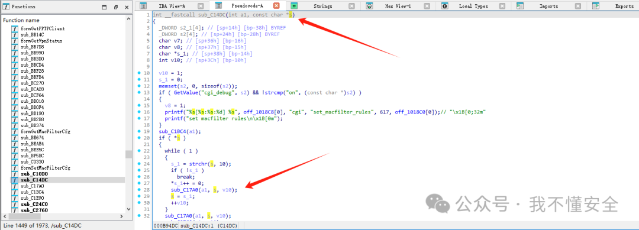Switch to the Hex View-1 tab
This screenshot has height=230, width=639.
[398, 6]
